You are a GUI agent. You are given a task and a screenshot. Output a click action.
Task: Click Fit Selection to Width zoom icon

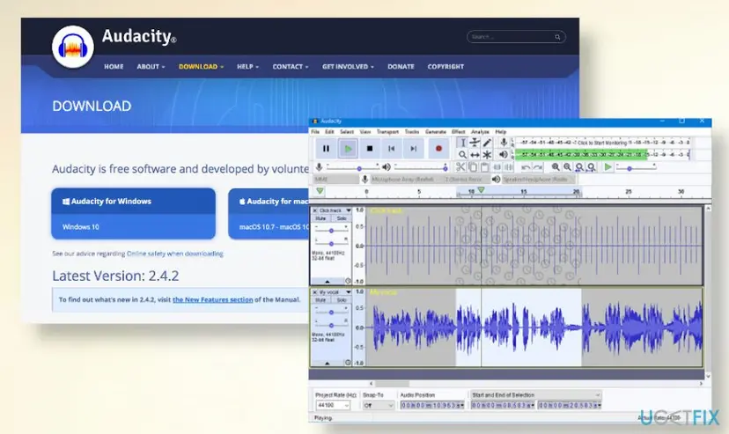click(x=579, y=166)
